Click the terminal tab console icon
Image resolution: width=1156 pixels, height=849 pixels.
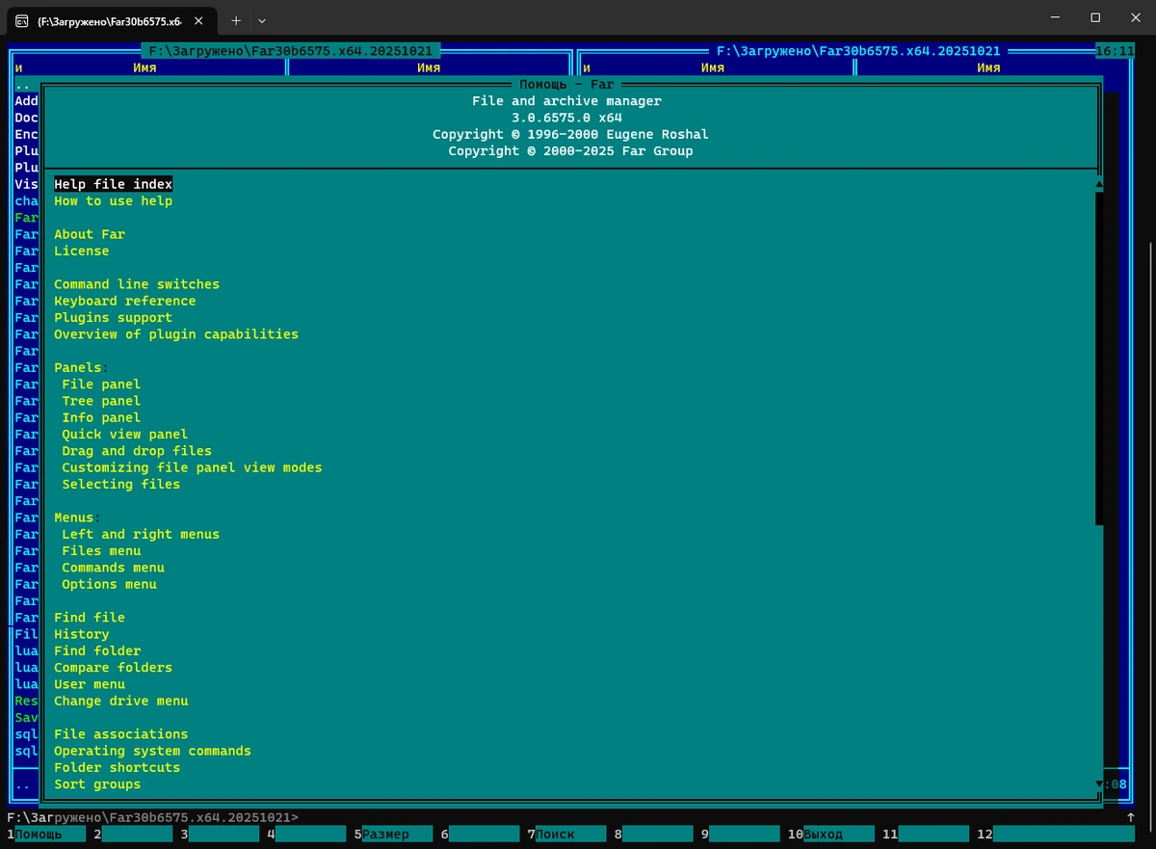click(x=22, y=19)
